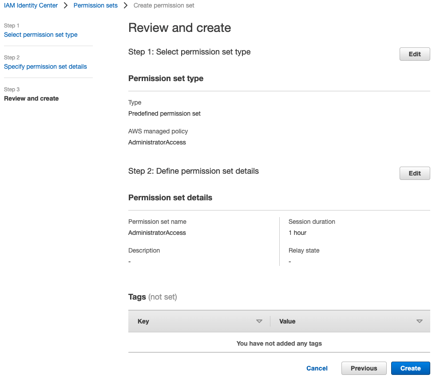436x378 pixels.
Task: Click the 'Permission set details' heading
Action: [170, 198]
